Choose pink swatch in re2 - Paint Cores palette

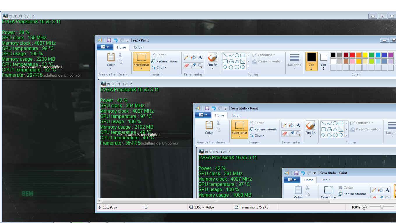pyautogui.click(x=352, y=61)
